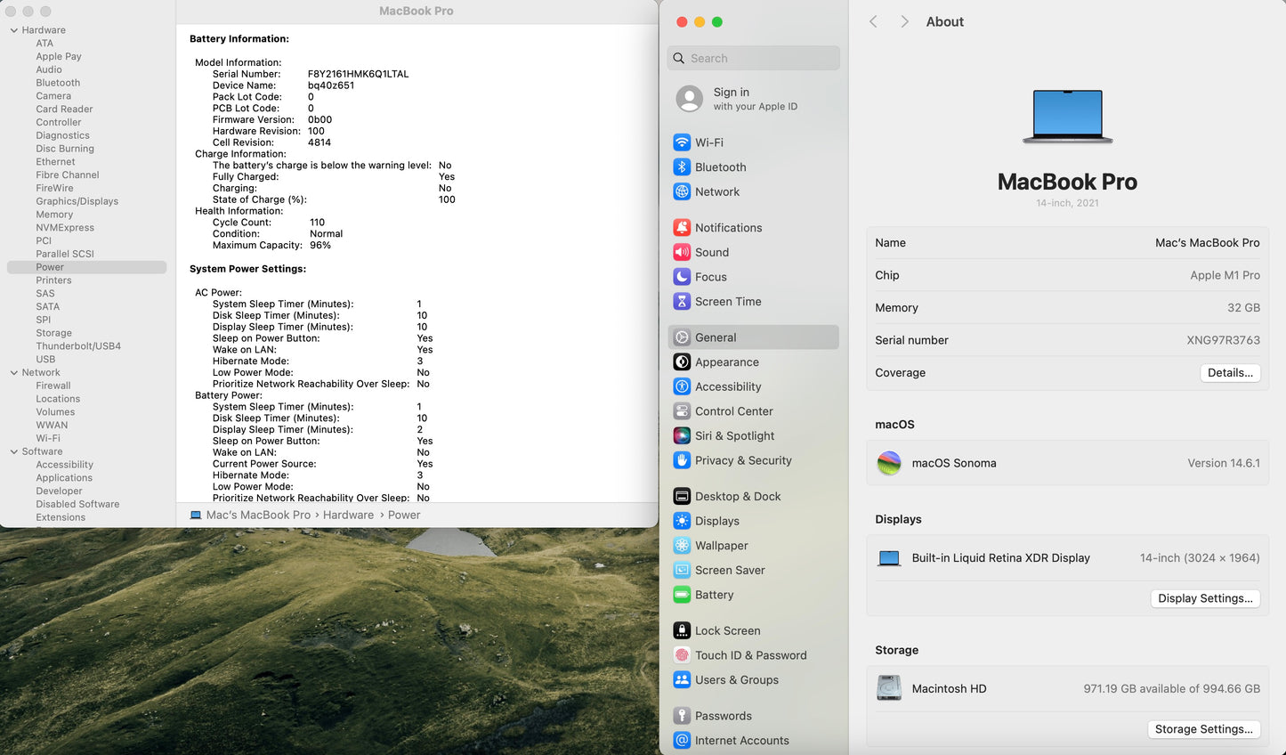Select Storage in Hardware list
The image size is (1286, 755).
[x=53, y=333]
